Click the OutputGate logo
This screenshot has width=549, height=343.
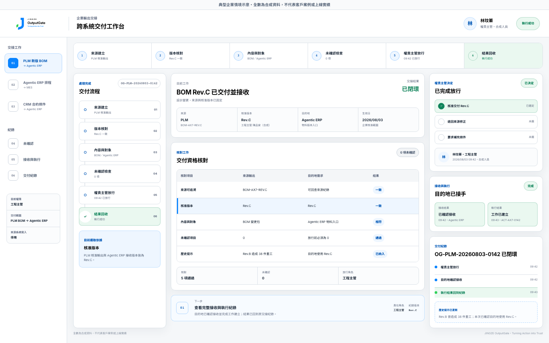(x=31, y=23)
